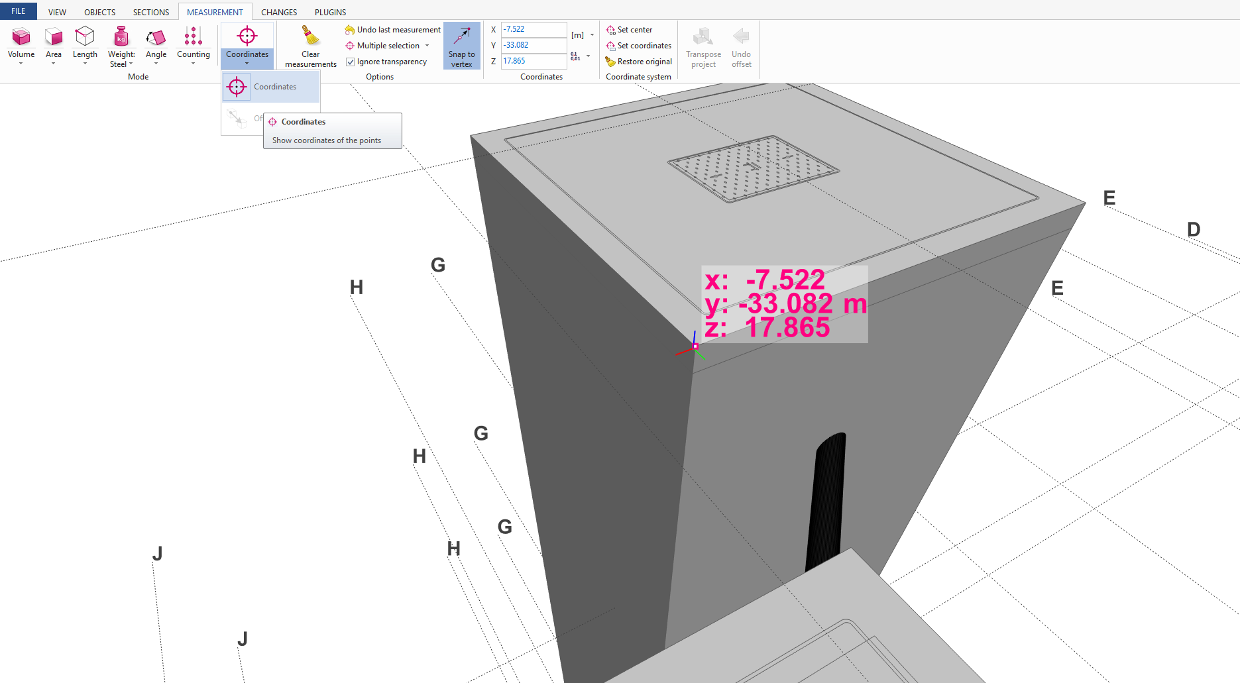Click the Restore original broom icon
The width and height of the screenshot is (1240, 683).
(x=610, y=62)
